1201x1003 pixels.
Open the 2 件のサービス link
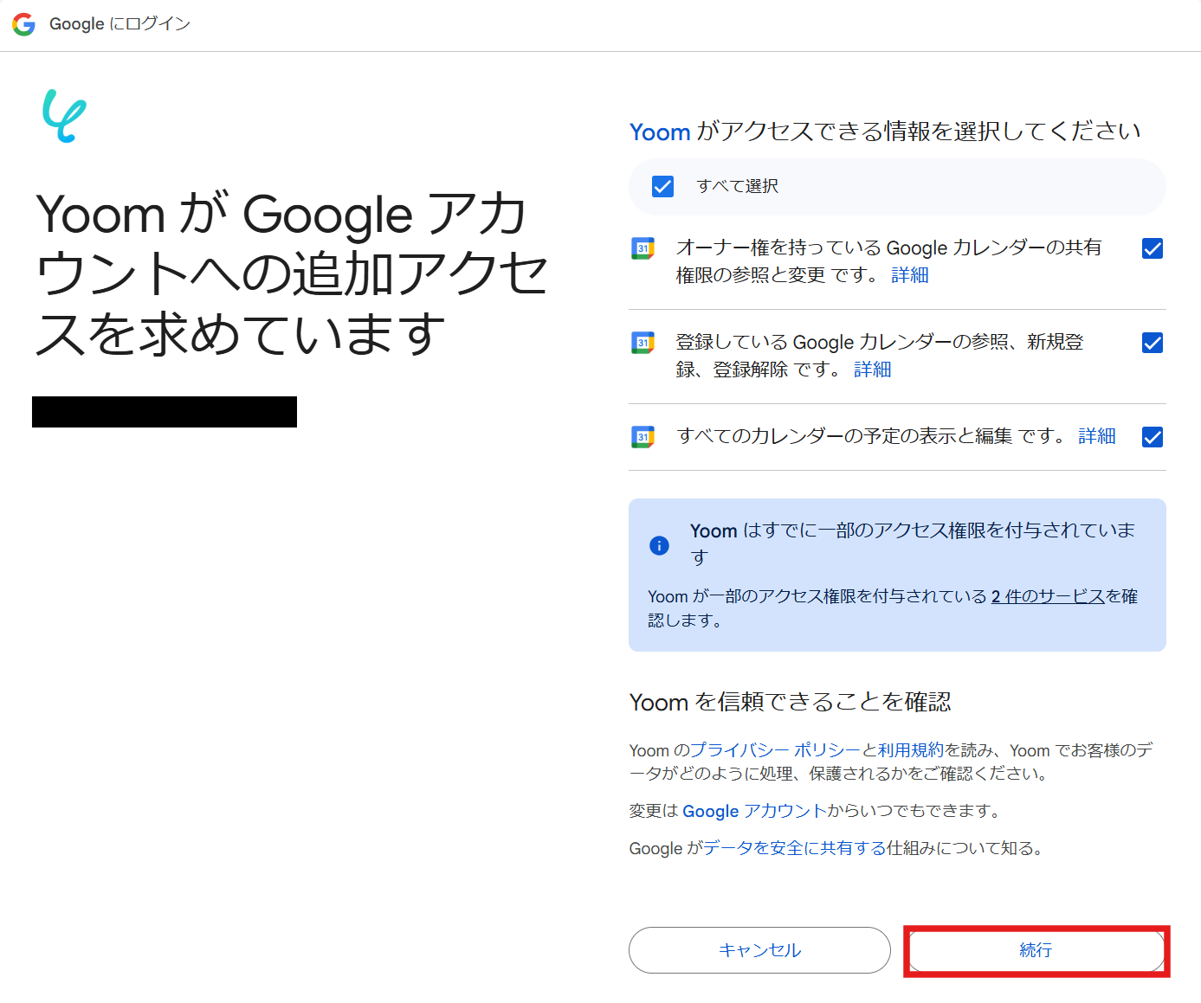1048,596
